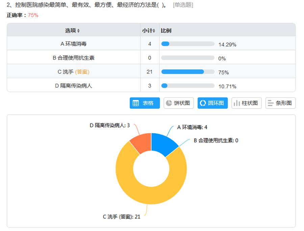This screenshot has width=304, height=231.
Task: Sort by the 选项 column arrows
Action: 78,31
